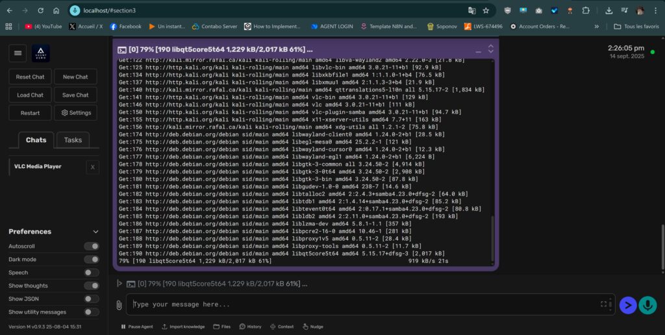Viewport: 665px width, 335px height.
Task: Select the Chats tab
Action: point(36,140)
